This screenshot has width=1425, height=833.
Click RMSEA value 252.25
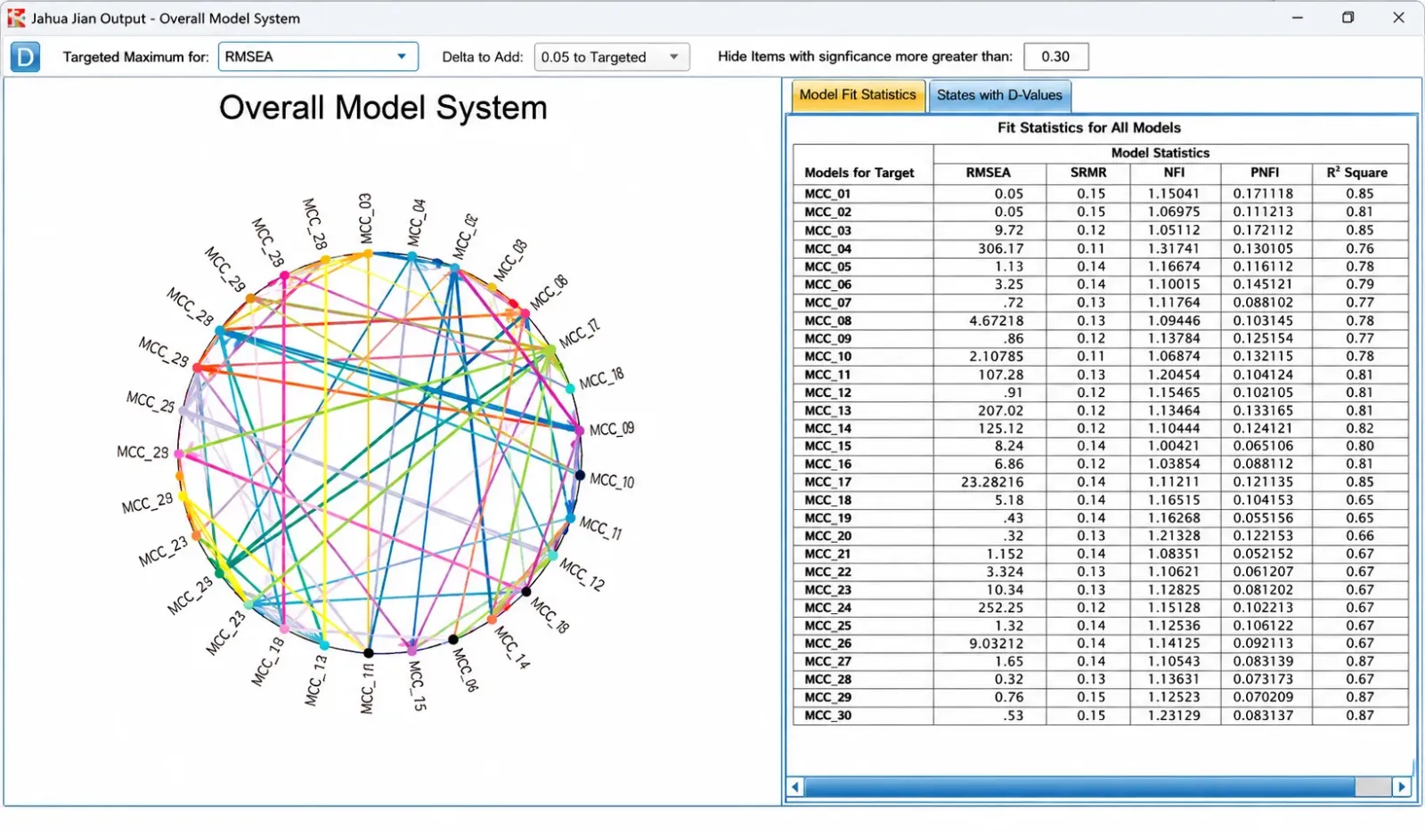pyautogui.click(x=1000, y=608)
